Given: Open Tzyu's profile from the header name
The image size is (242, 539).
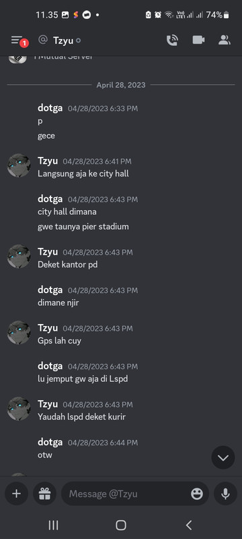Looking at the screenshot, I should 63,40.
